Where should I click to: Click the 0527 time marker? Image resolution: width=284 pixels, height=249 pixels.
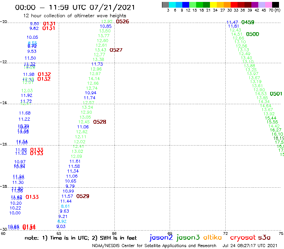[116, 50]
